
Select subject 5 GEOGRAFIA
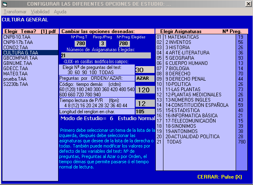199,58
